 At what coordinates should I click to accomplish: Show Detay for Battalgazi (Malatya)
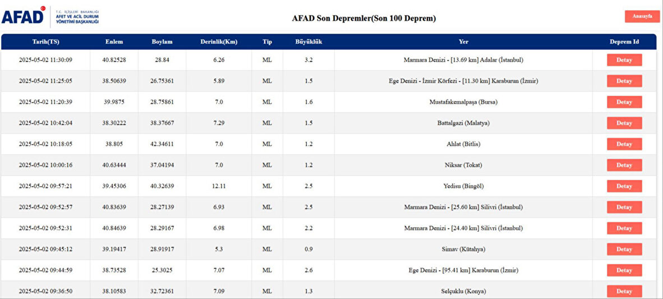coord(624,123)
